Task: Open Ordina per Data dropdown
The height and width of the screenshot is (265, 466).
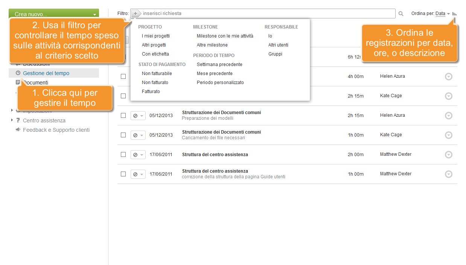Action: point(443,14)
